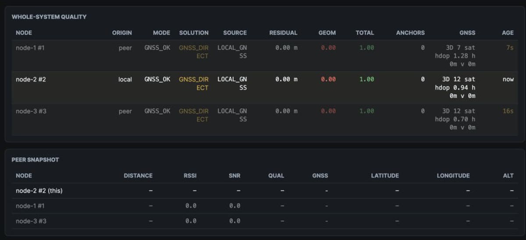Click the ALT column header
Viewport: 526px width, 240px height.
pos(508,176)
